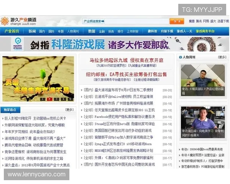Select the 独家看点 tab header
Screen dimensions: 230x184
point(10,110)
